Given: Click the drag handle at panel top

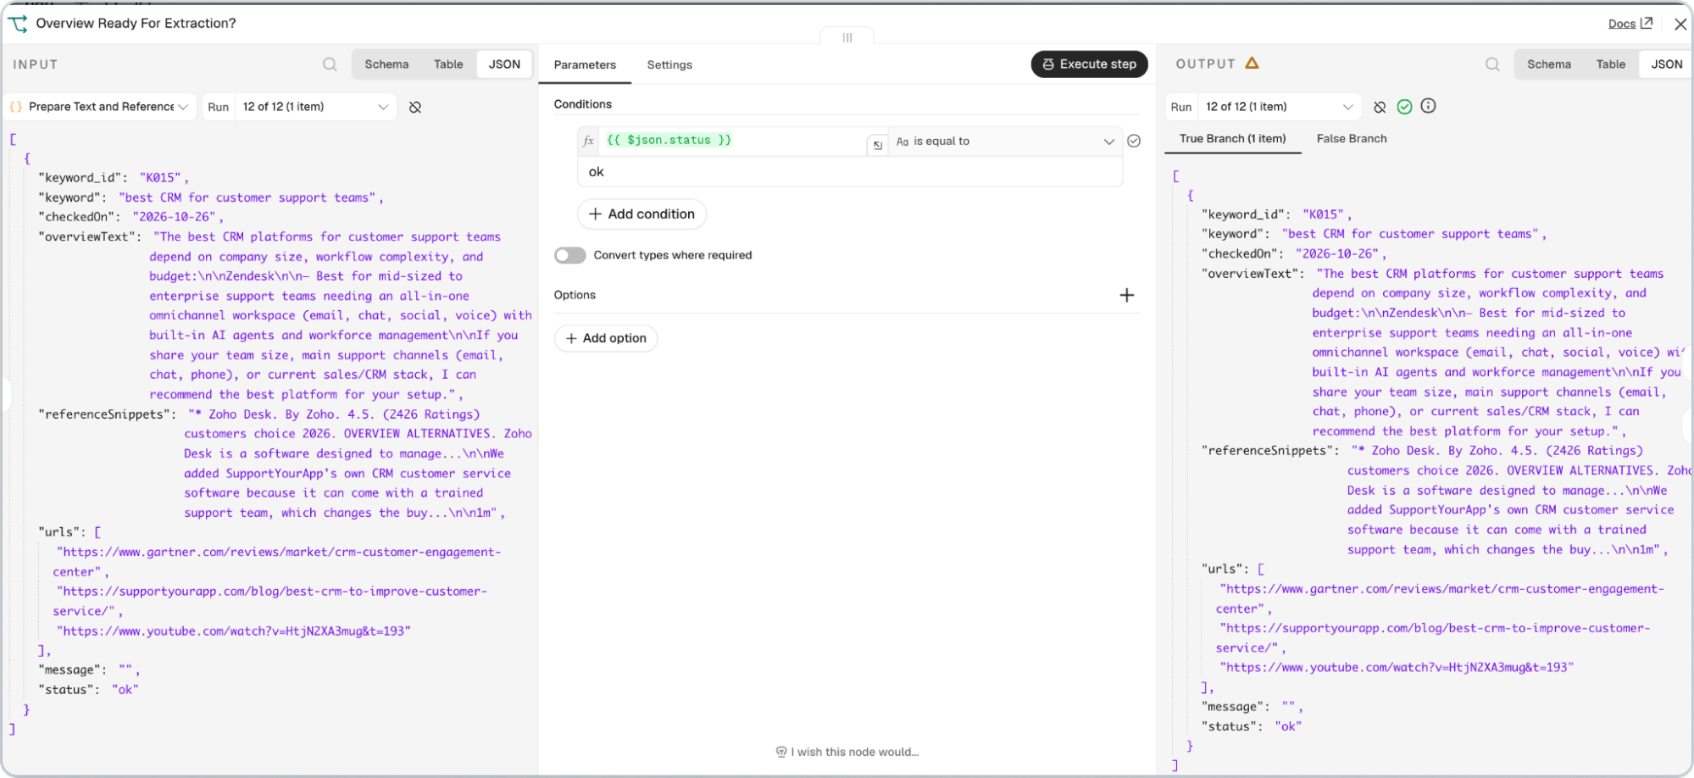Looking at the screenshot, I should [x=847, y=37].
